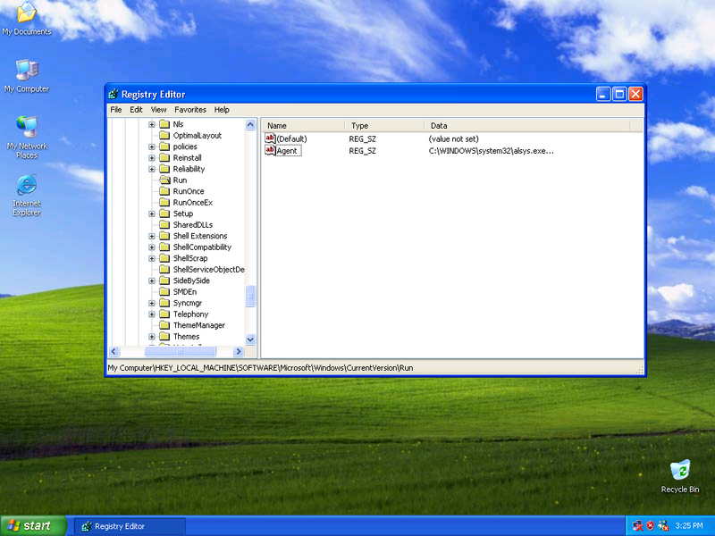Screen dimensions: 715x536
Task: Click the My Documents desktop icon
Action: (27, 13)
